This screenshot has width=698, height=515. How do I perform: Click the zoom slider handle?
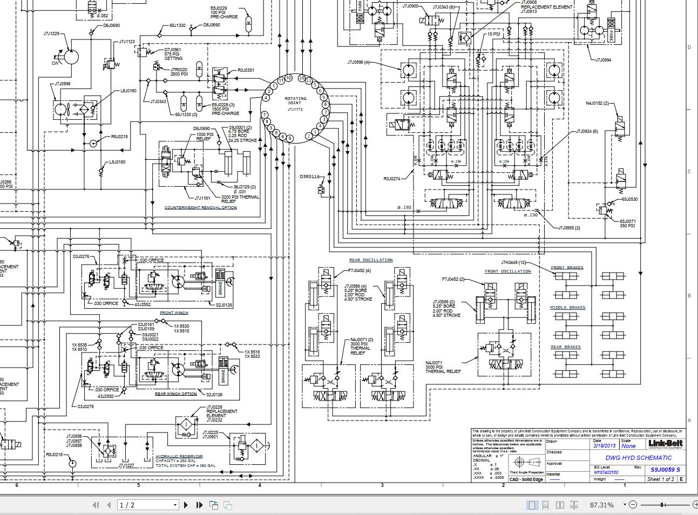pos(662,505)
